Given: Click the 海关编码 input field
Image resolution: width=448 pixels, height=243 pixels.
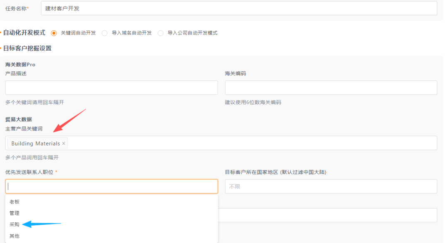Looking at the screenshot, I should click(x=331, y=87).
